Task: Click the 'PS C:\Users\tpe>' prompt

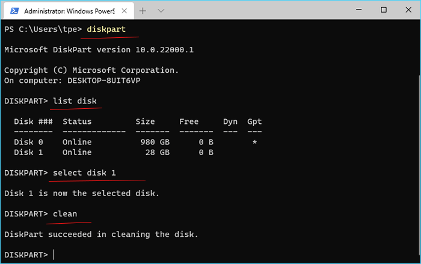Action: (x=43, y=29)
